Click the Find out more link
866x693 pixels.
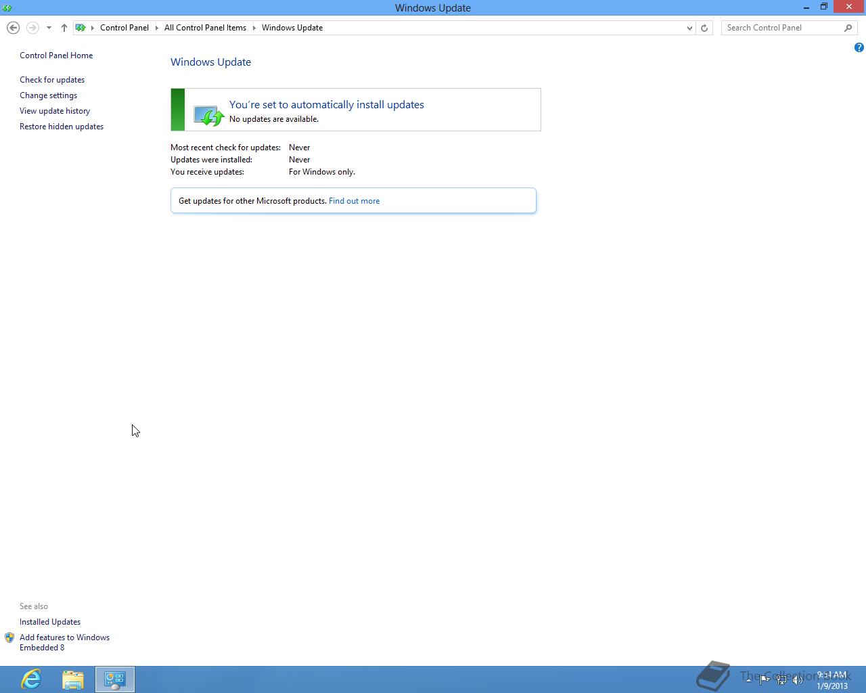pos(354,201)
